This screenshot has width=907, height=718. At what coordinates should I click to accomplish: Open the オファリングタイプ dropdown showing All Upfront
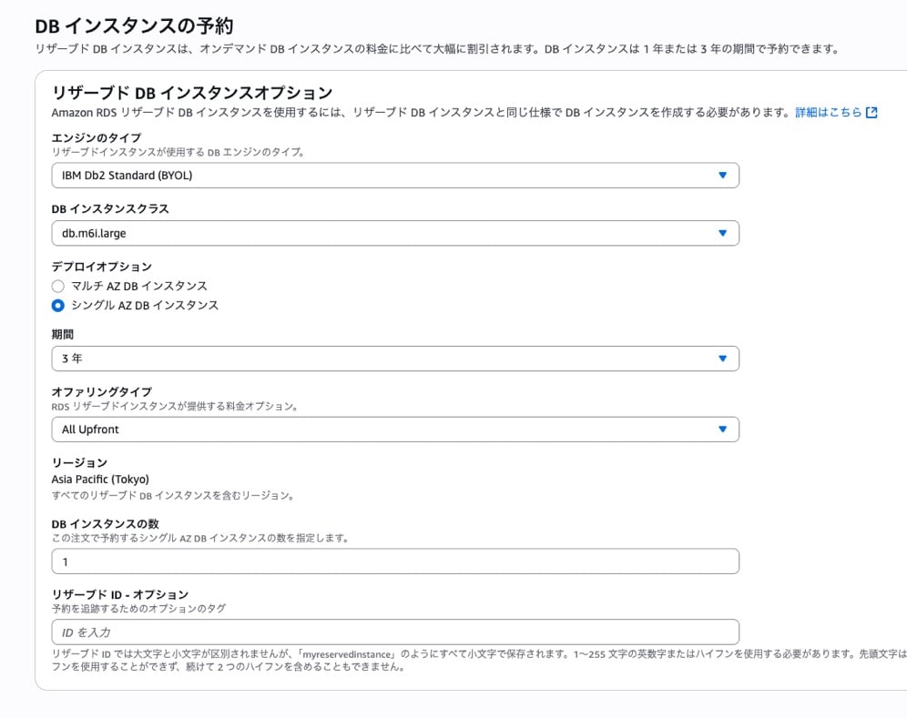pos(395,429)
